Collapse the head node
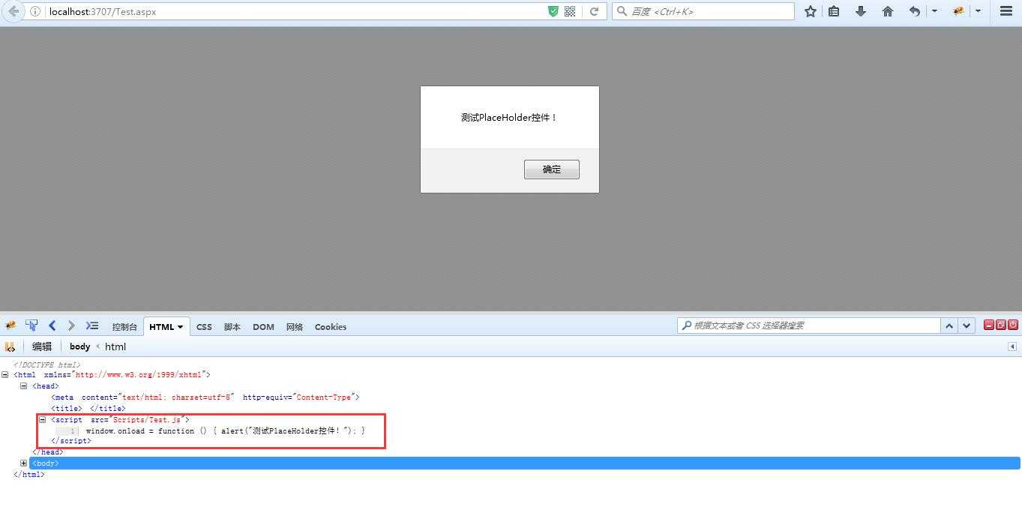Viewport: 1022px width, 519px height. tap(23, 385)
